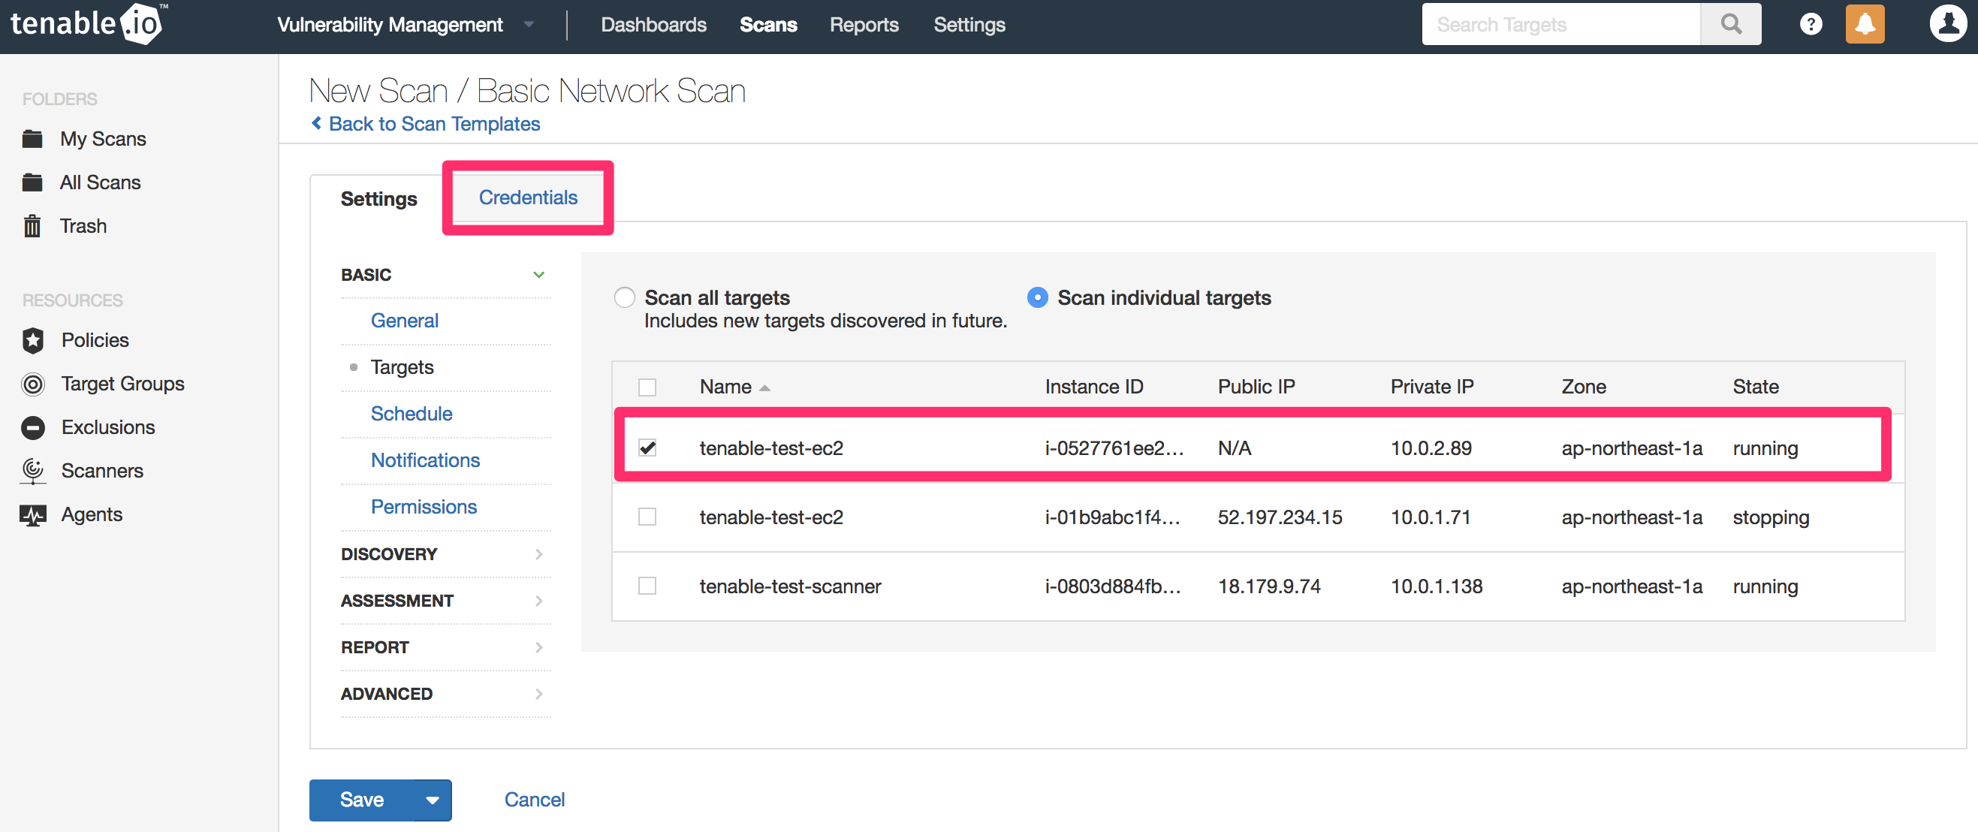Screen dimensions: 1978x832
Task: Click the notifications bell
Action: pos(1865,24)
